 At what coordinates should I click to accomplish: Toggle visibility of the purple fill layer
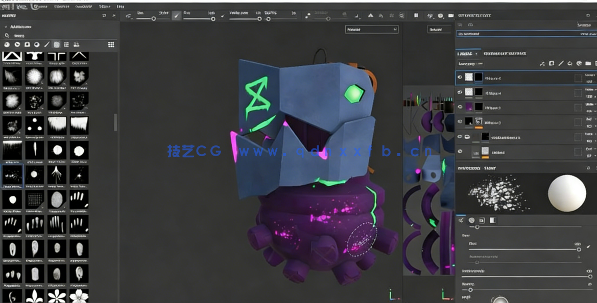[x=460, y=107]
